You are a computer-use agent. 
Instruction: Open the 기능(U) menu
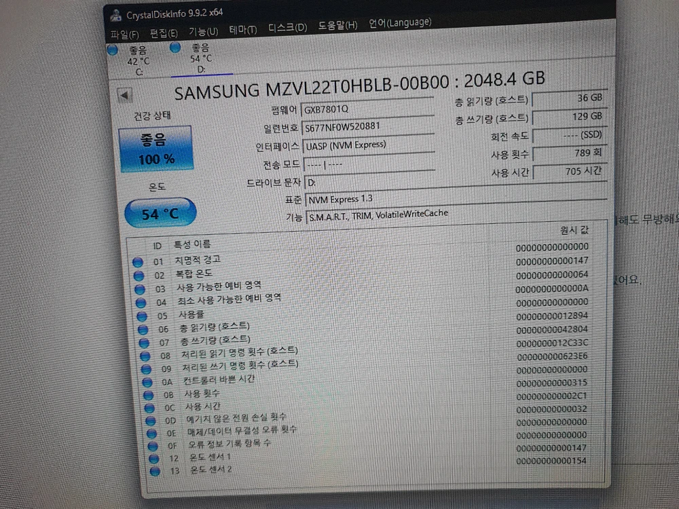click(x=203, y=32)
